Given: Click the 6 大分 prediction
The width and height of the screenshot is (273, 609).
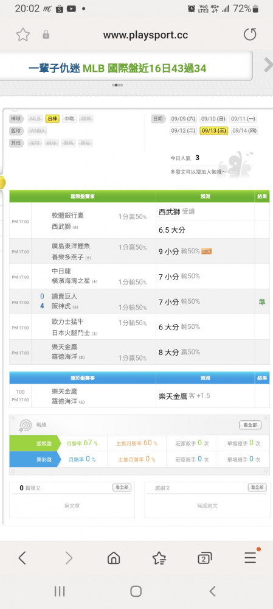Looking at the screenshot, I should click(168, 327).
